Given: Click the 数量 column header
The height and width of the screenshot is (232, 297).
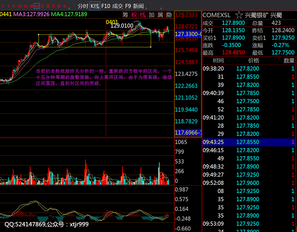Looking at the screenshot, I should click(289, 61).
